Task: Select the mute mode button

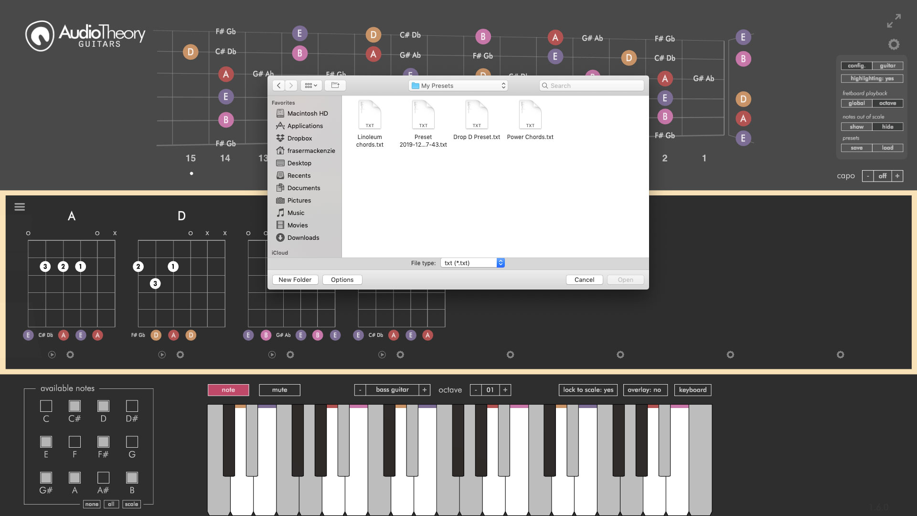Action: click(x=279, y=390)
